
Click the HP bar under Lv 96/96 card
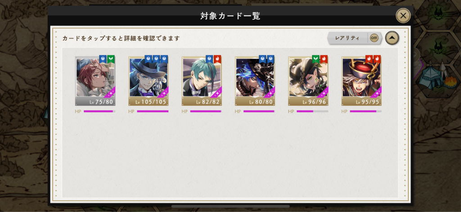tap(312, 112)
